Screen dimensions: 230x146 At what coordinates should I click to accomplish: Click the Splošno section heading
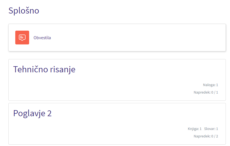pyautogui.click(x=24, y=11)
